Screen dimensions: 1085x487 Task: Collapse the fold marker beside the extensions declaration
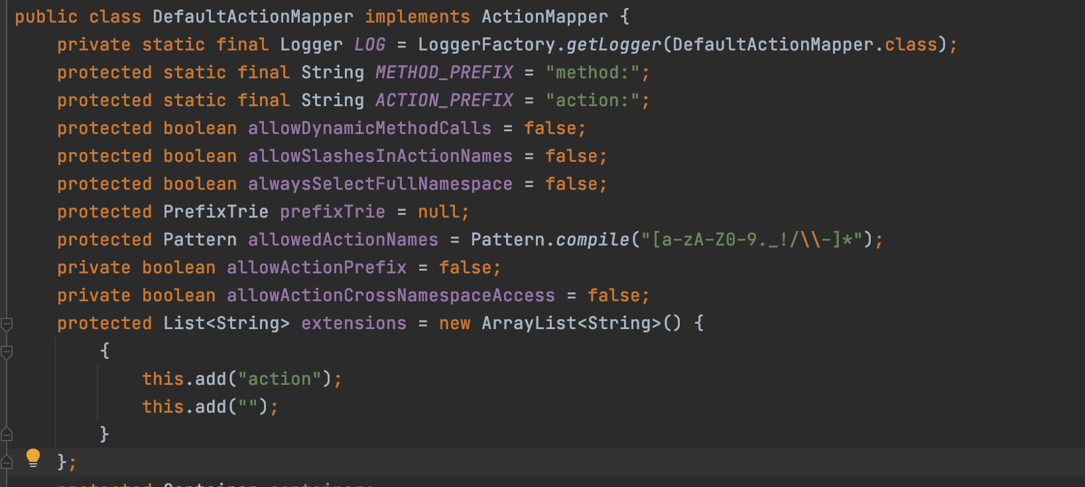click(x=7, y=324)
